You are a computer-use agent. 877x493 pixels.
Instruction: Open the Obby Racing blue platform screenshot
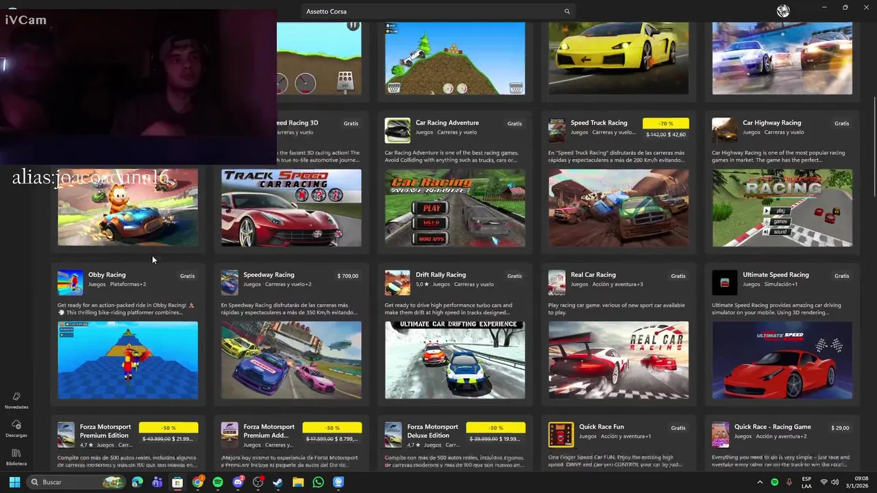pos(127,360)
